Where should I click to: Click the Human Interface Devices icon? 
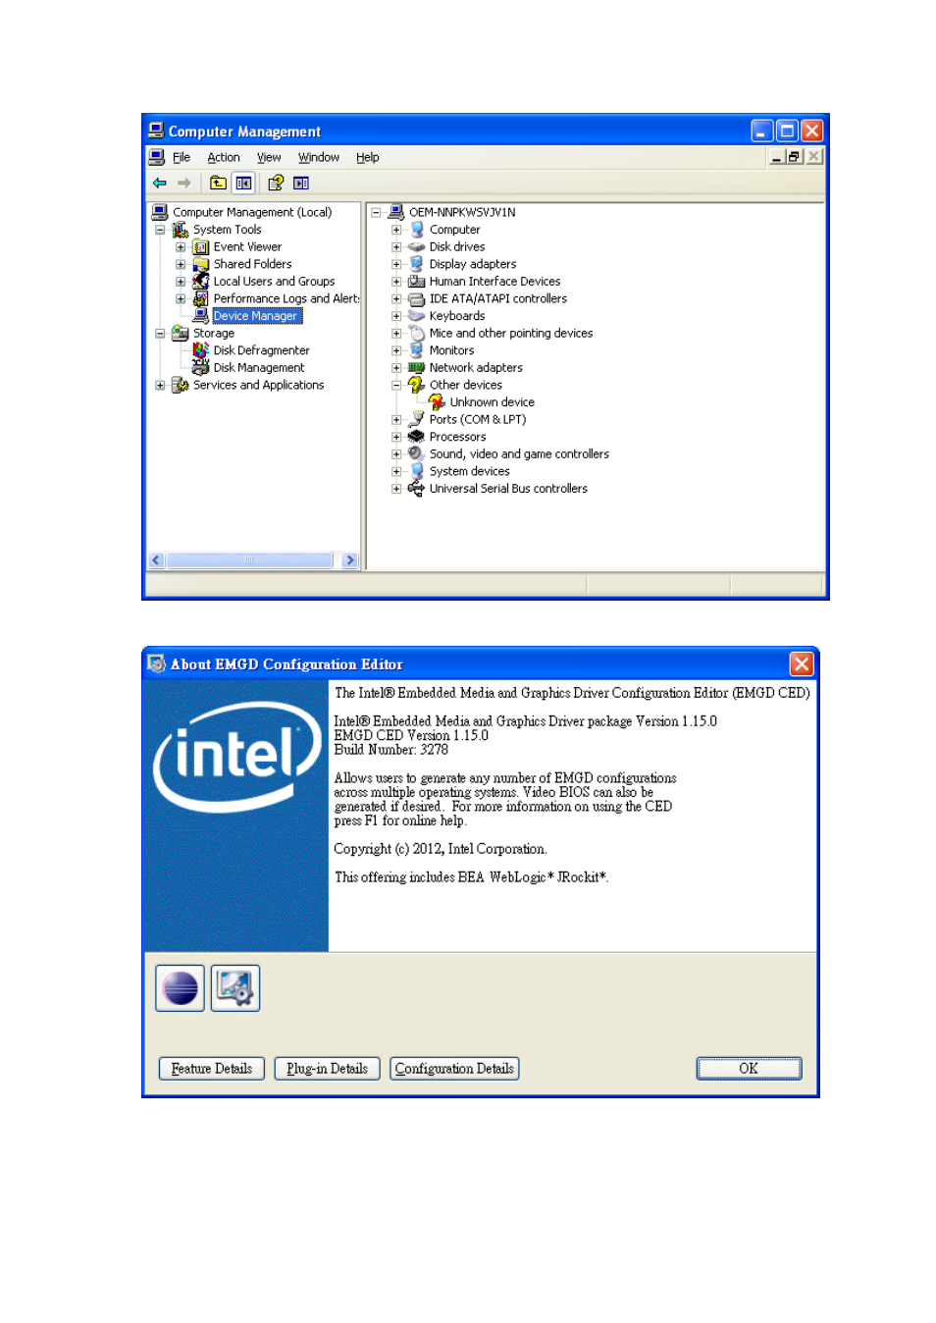(x=417, y=282)
